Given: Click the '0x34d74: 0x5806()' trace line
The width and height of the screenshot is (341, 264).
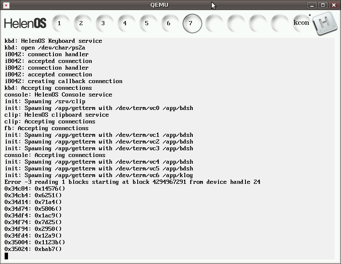Looking at the screenshot, I should click(33, 209).
